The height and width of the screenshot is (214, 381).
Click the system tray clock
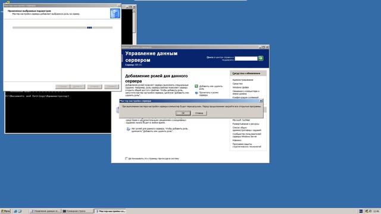376,212
